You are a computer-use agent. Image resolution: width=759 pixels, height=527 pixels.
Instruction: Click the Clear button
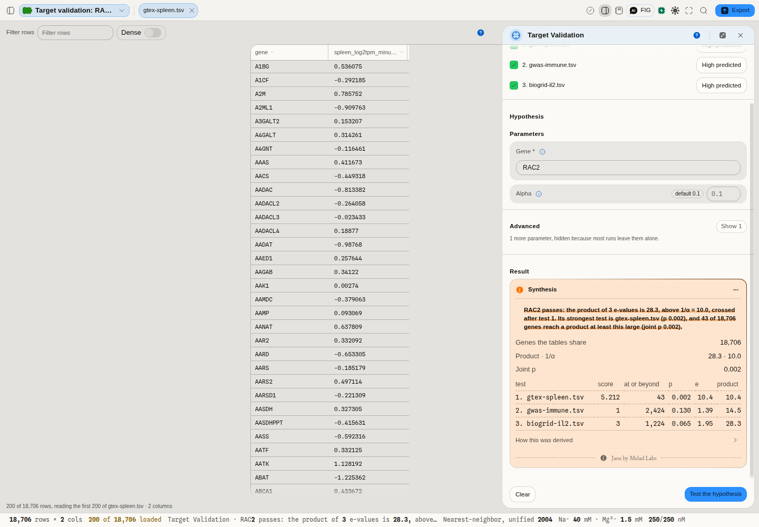pyautogui.click(x=523, y=494)
